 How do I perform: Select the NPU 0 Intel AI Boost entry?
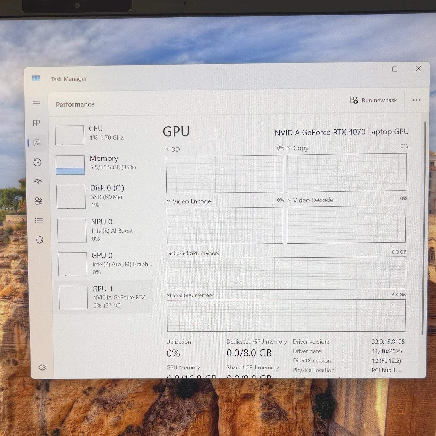[x=104, y=230]
